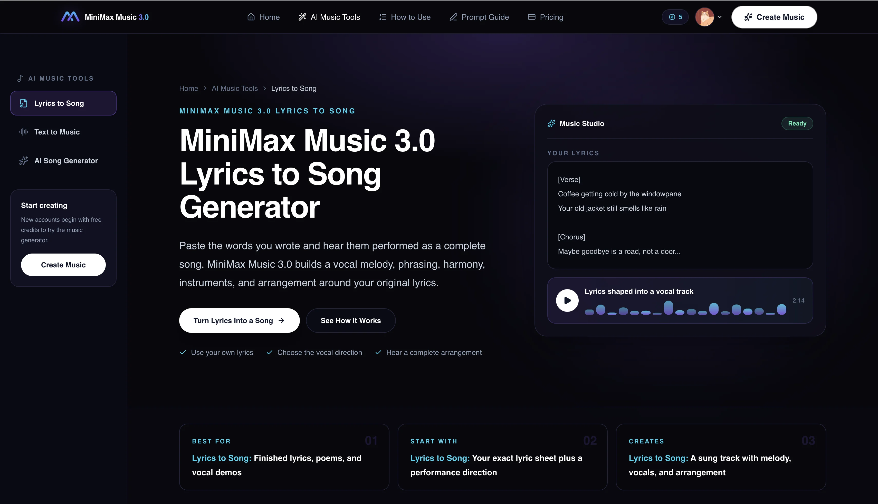Click the START WITH card 02
The image size is (878, 504).
point(502,457)
